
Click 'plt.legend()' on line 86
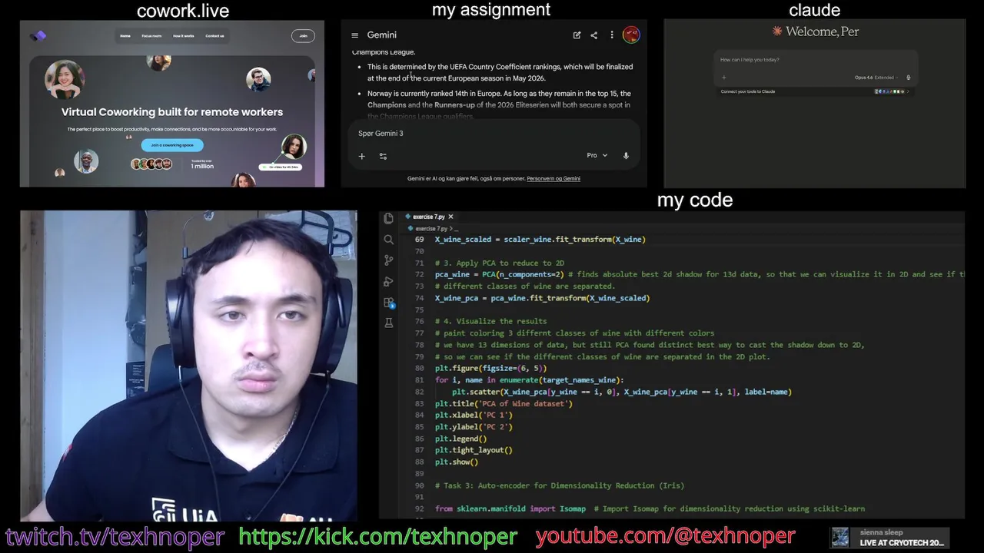460,439
